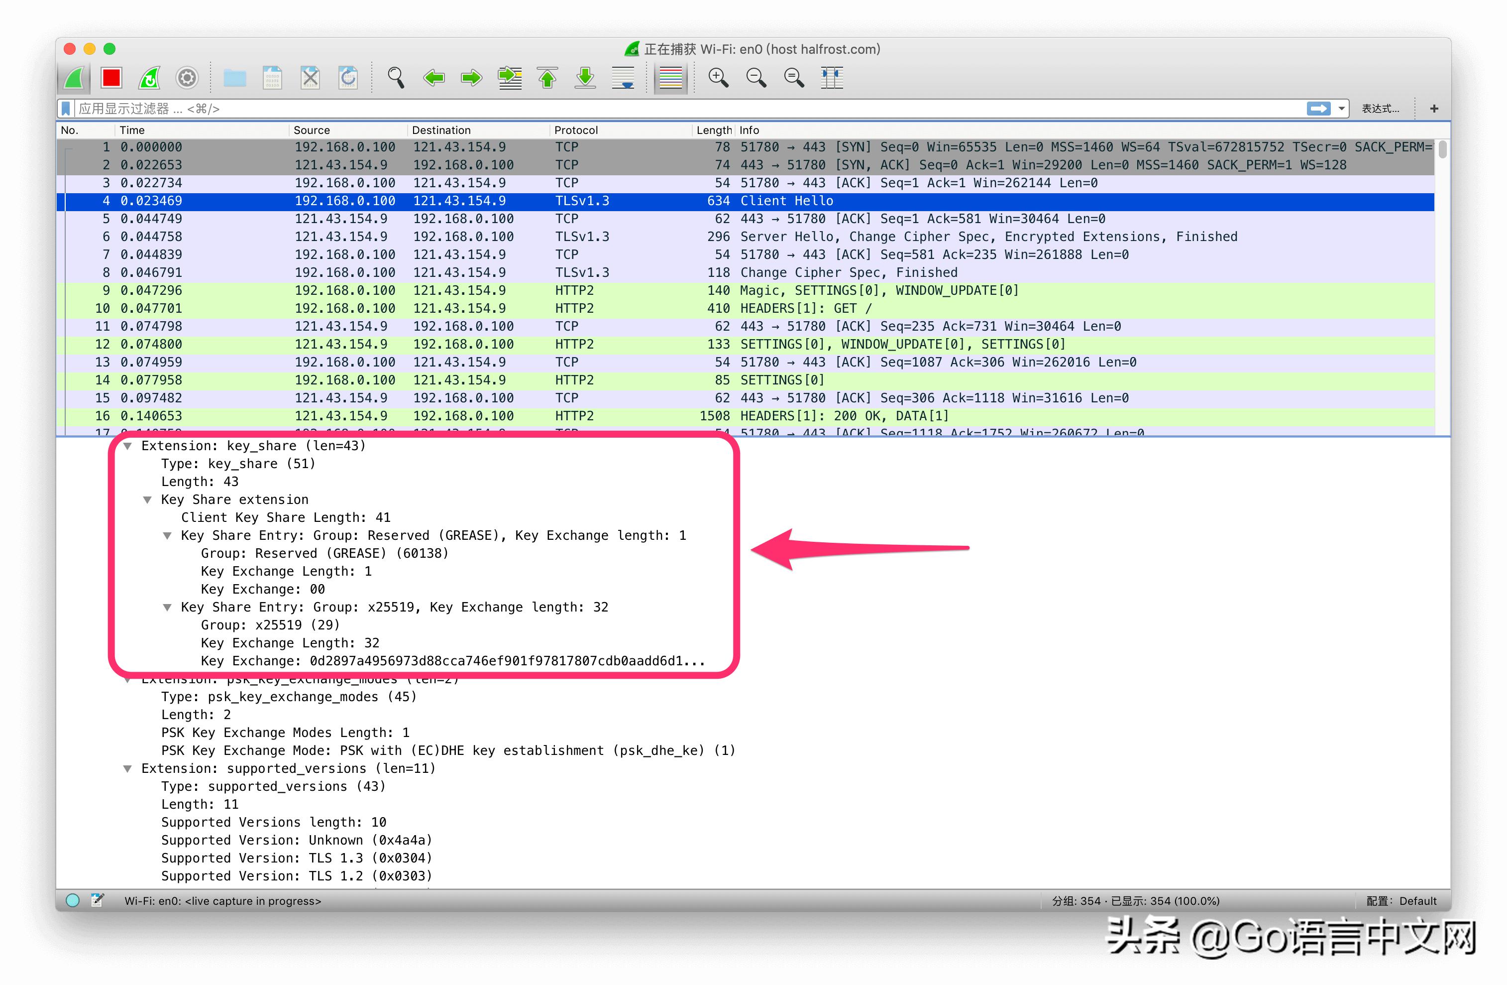Open the filter history dropdown arrow
Screen dimensions: 1507x985
point(1341,109)
